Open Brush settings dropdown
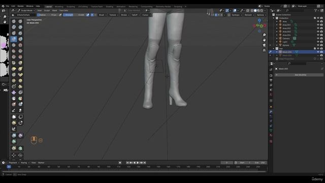The width and height of the screenshot is (325, 183). [x=103, y=15]
